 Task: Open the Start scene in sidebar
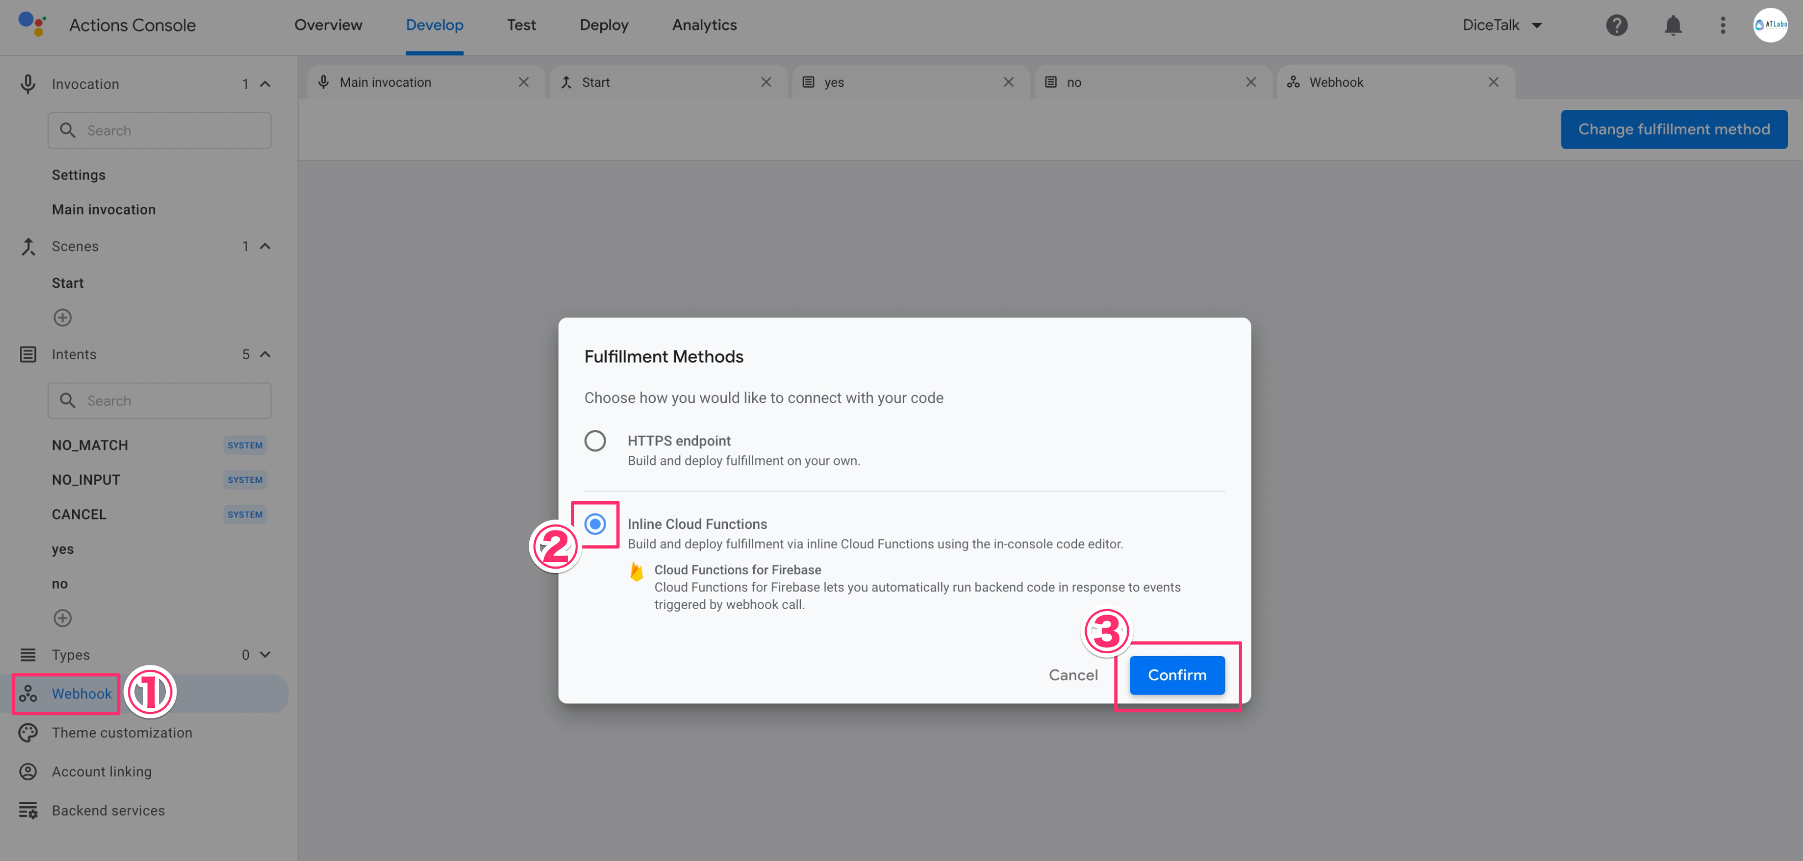pyautogui.click(x=67, y=283)
